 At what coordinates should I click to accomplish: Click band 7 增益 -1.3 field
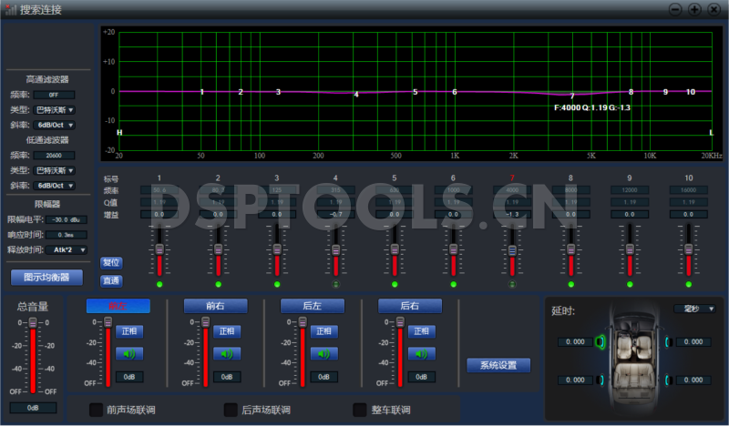(x=512, y=215)
